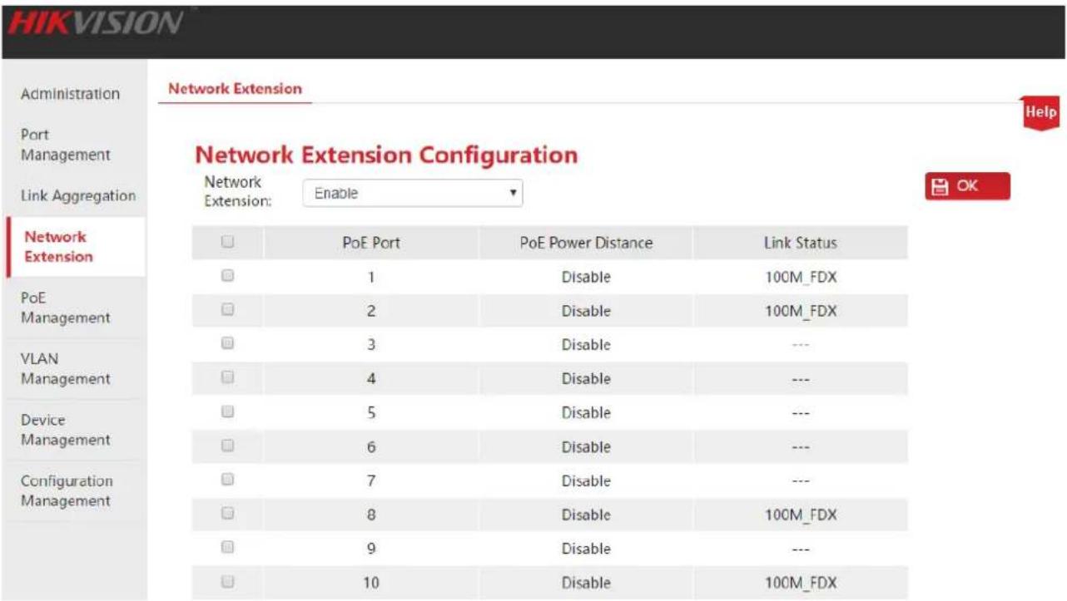The height and width of the screenshot is (601, 1067).
Task: Navigate to VLAN Management
Action: (65, 369)
